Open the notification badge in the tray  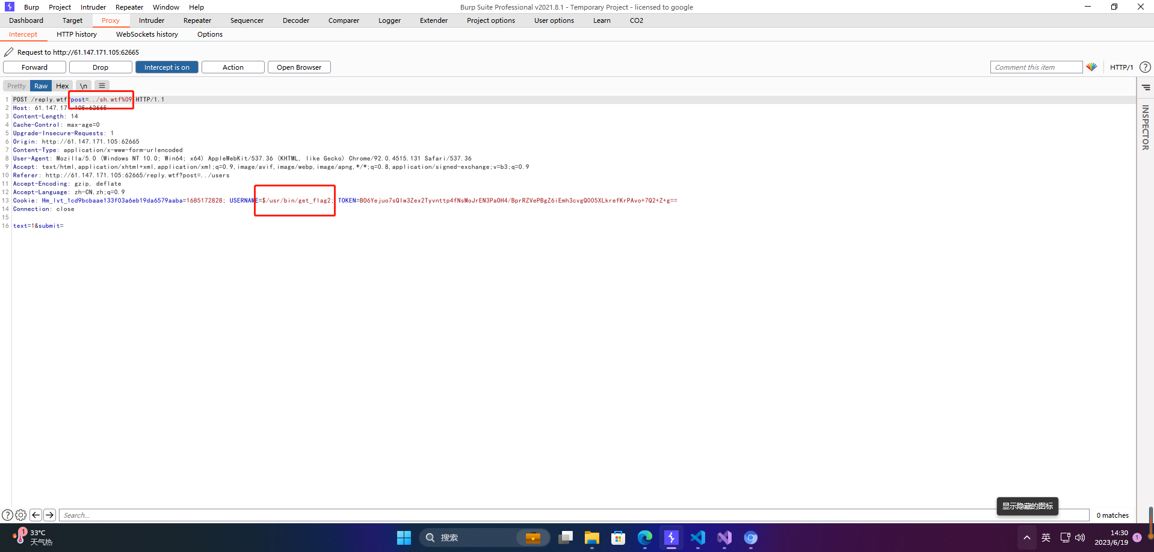coord(1137,538)
